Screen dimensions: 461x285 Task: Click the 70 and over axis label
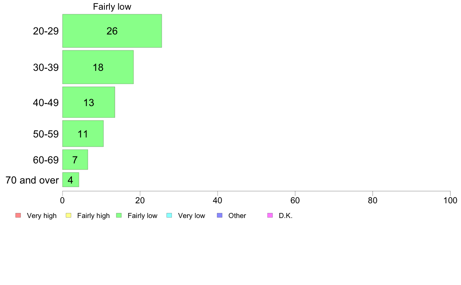pos(32,180)
